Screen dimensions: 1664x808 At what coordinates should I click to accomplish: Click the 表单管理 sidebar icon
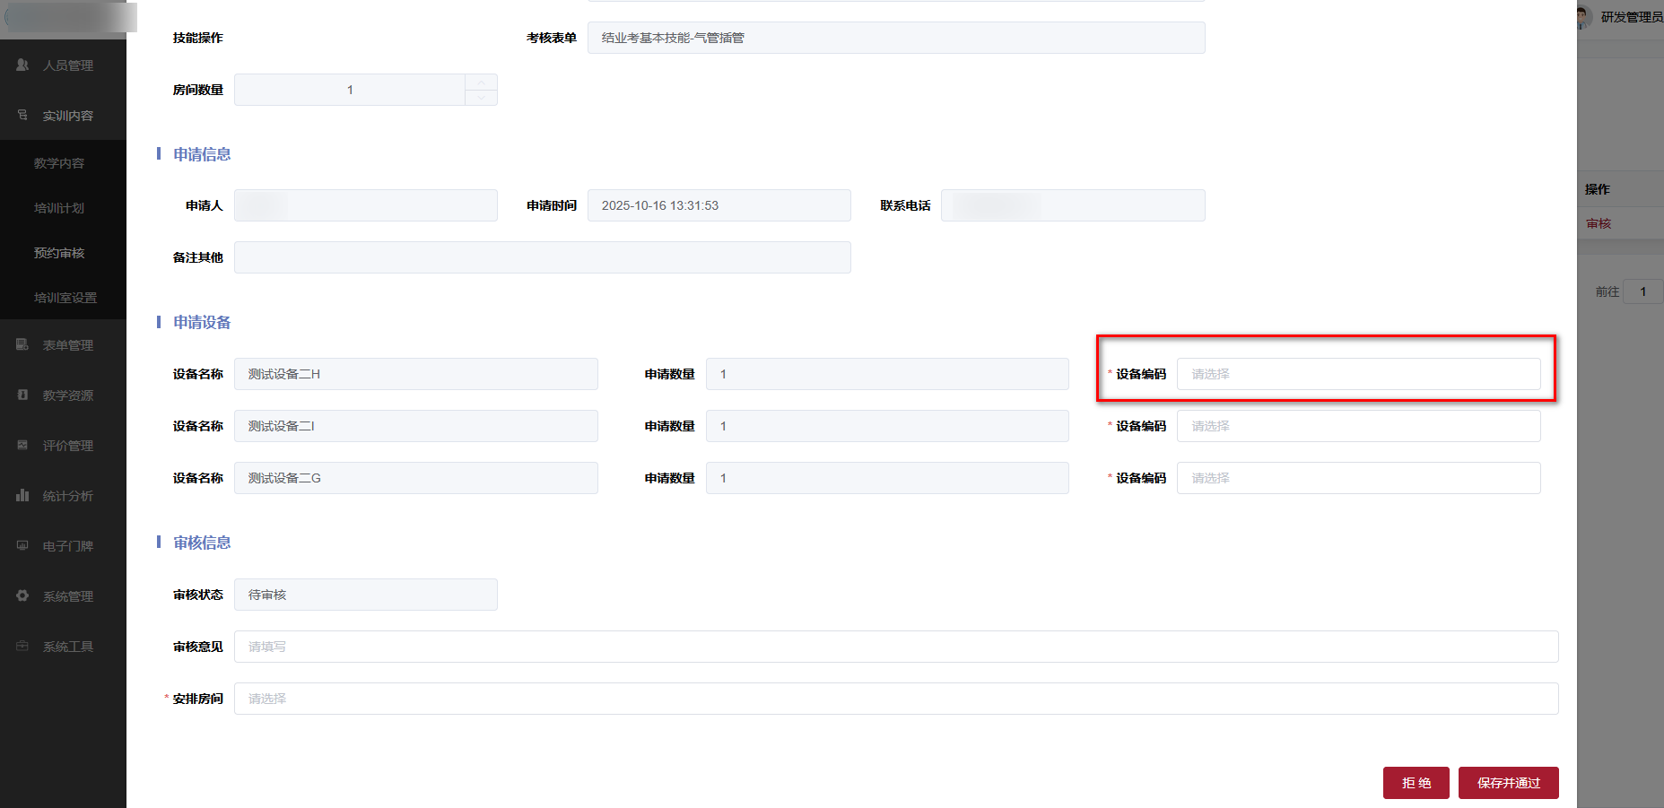point(22,344)
